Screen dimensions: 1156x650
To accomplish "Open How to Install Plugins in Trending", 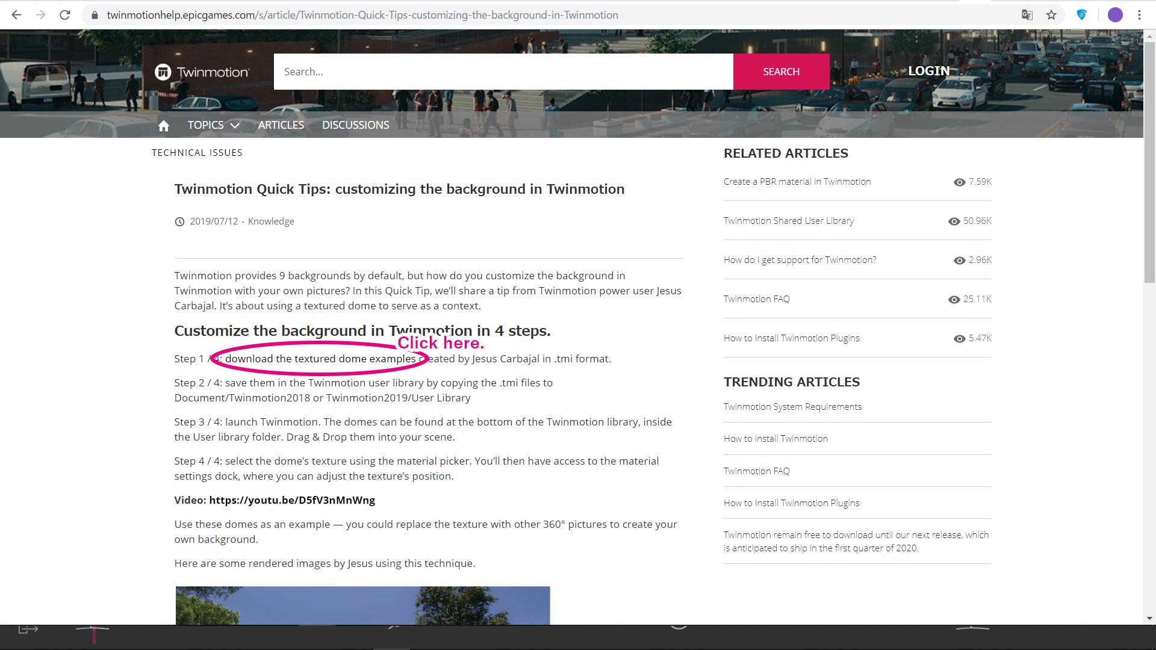I will click(x=791, y=503).
